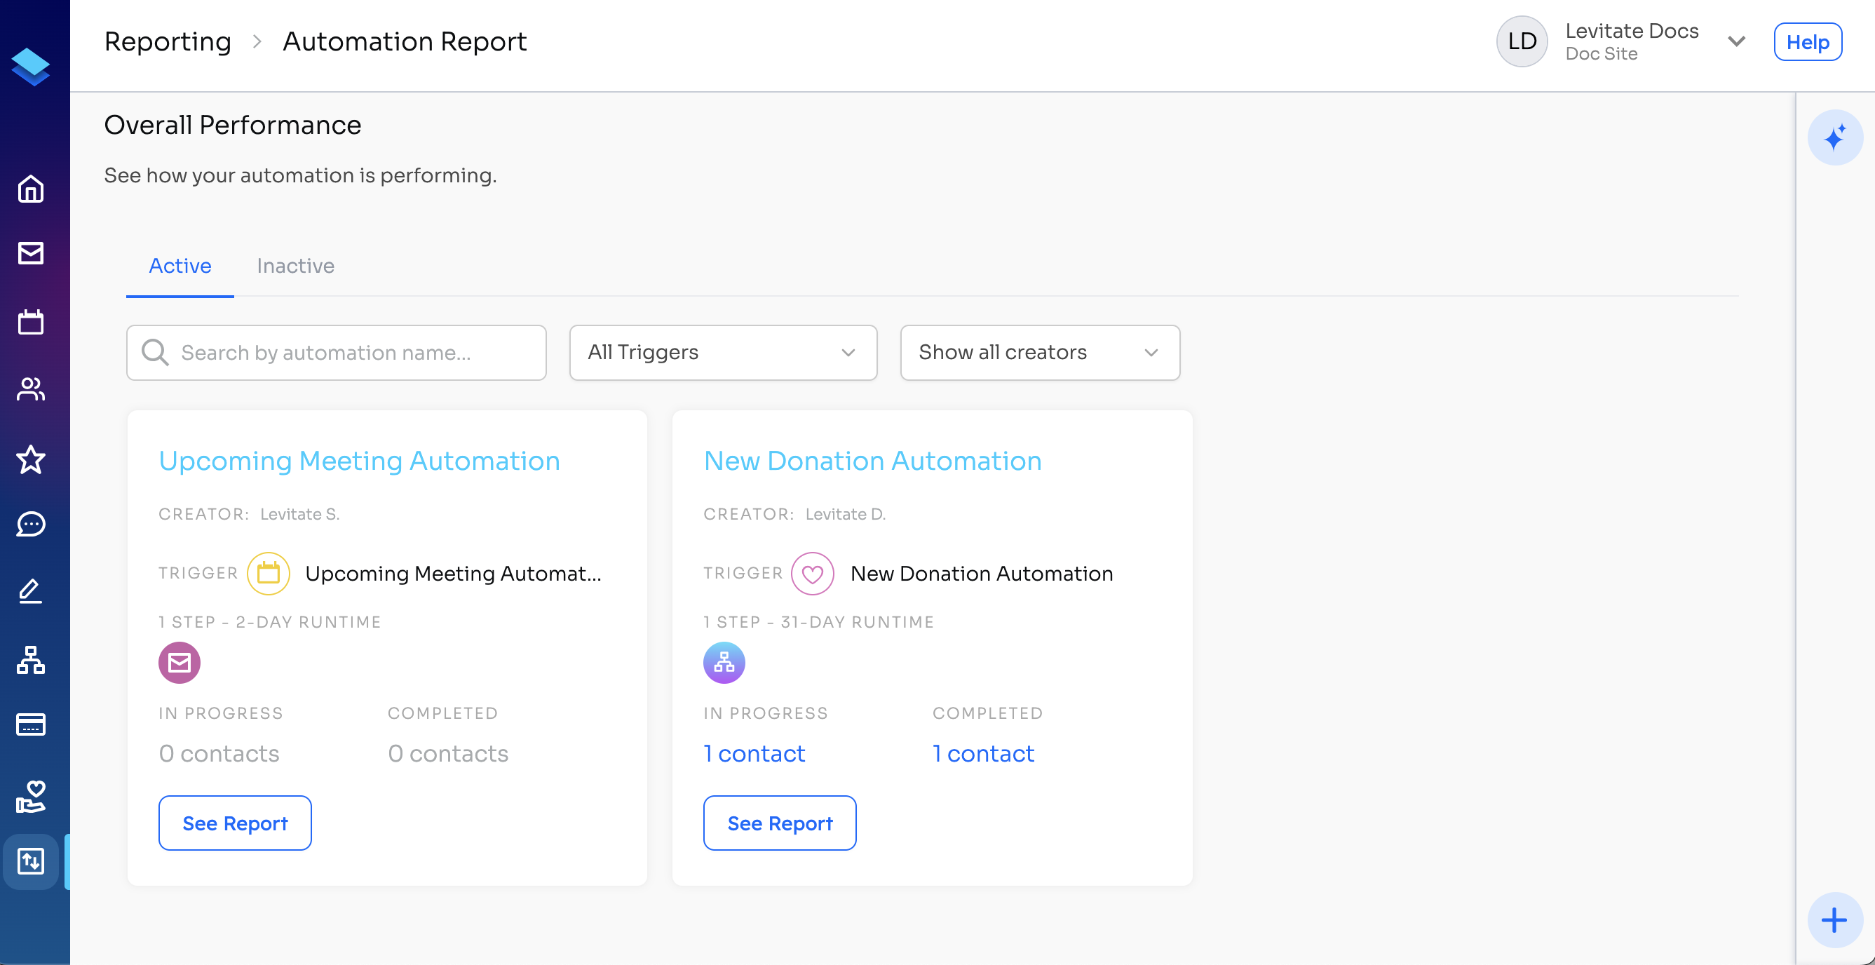Open the chat bubble messaging icon
Image resolution: width=1875 pixels, height=965 pixels.
coord(31,524)
